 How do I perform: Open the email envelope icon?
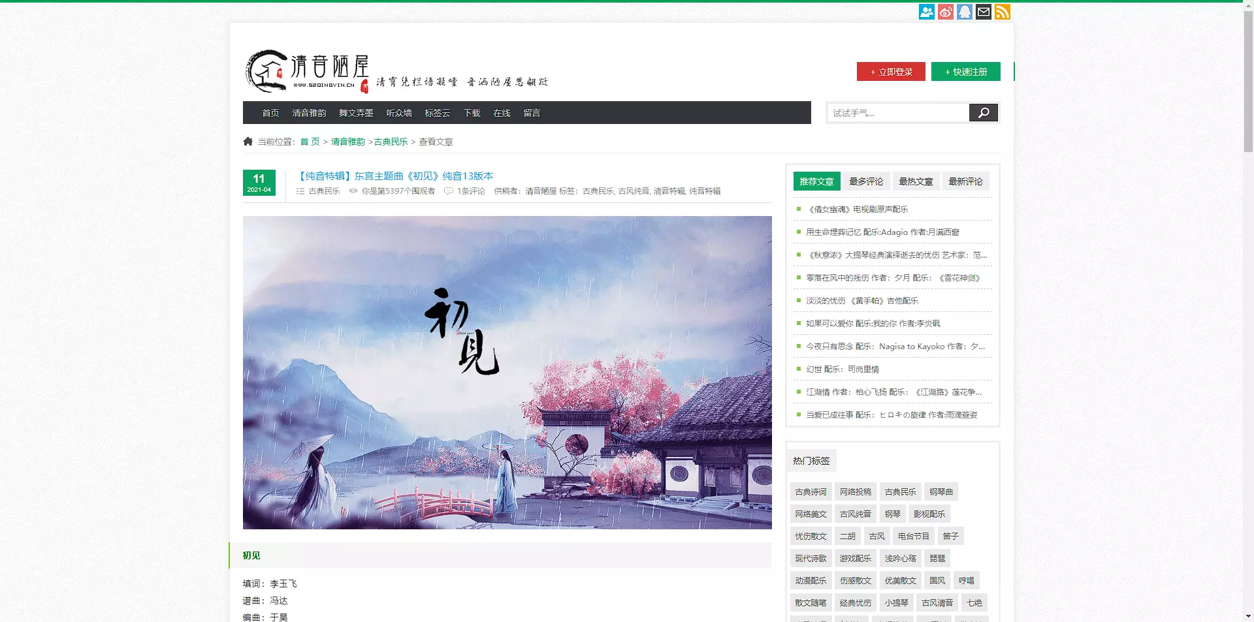(x=983, y=12)
